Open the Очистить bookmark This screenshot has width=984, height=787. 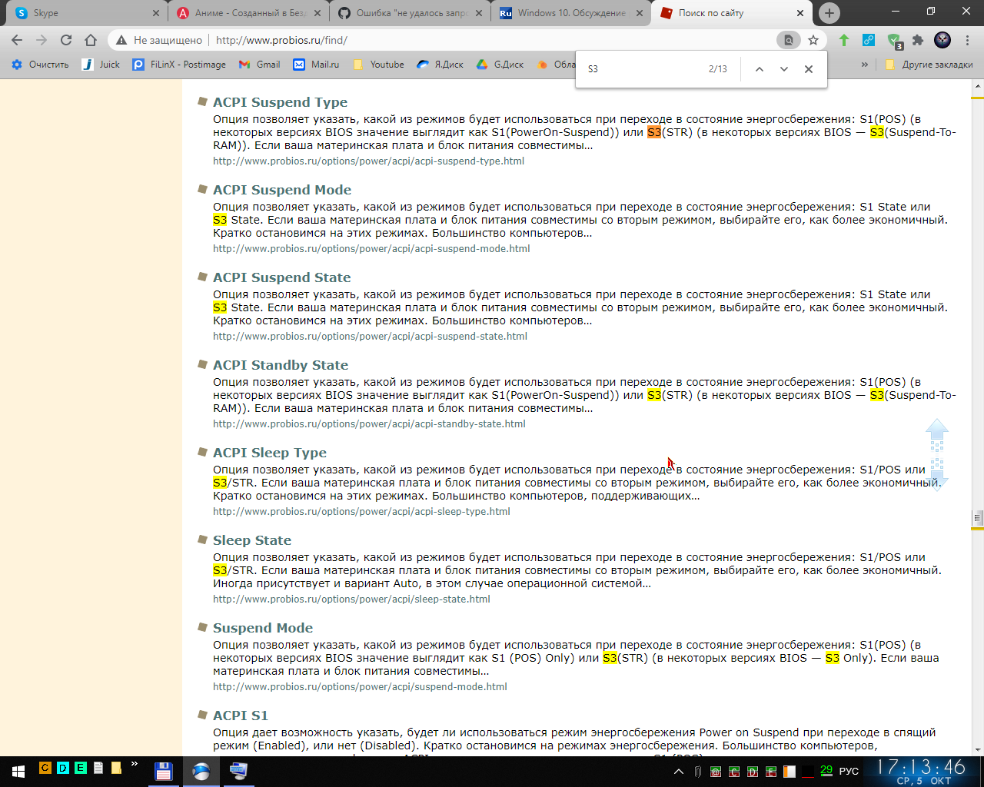click(x=40, y=65)
